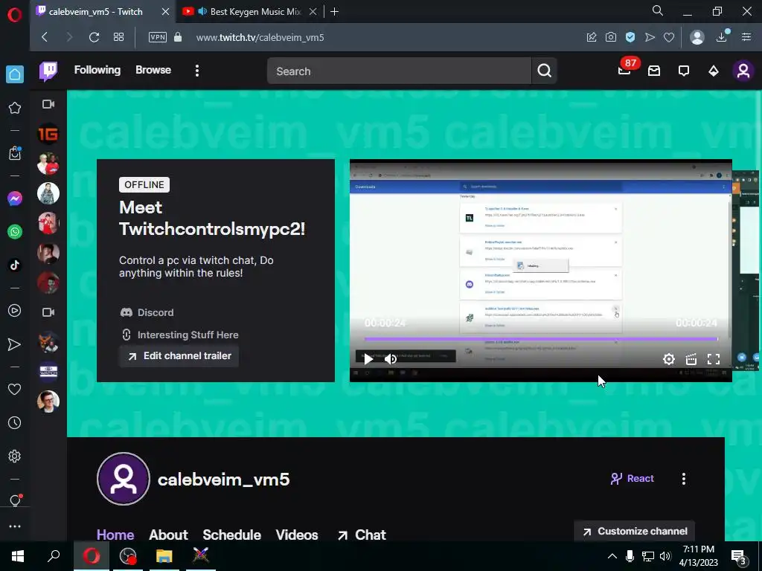
Task: Click the Twitch logo home icon
Action: pos(48,71)
